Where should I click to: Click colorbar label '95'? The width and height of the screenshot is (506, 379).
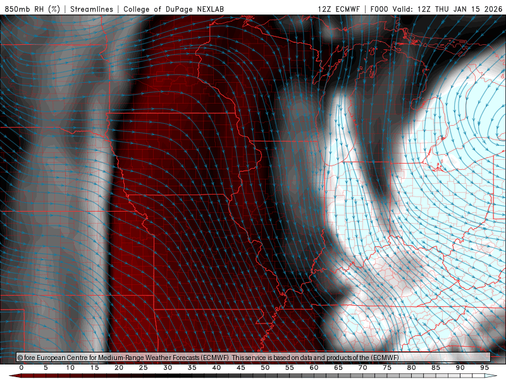(484, 368)
